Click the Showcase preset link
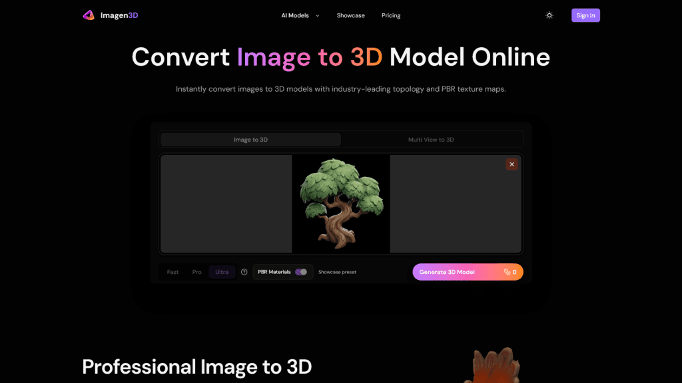The height and width of the screenshot is (383, 682). pos(337,272)
